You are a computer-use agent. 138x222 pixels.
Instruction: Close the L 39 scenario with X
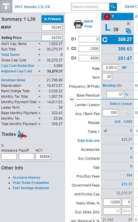128,24
